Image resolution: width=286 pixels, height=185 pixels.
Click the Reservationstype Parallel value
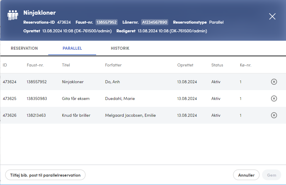click(216, 22)
